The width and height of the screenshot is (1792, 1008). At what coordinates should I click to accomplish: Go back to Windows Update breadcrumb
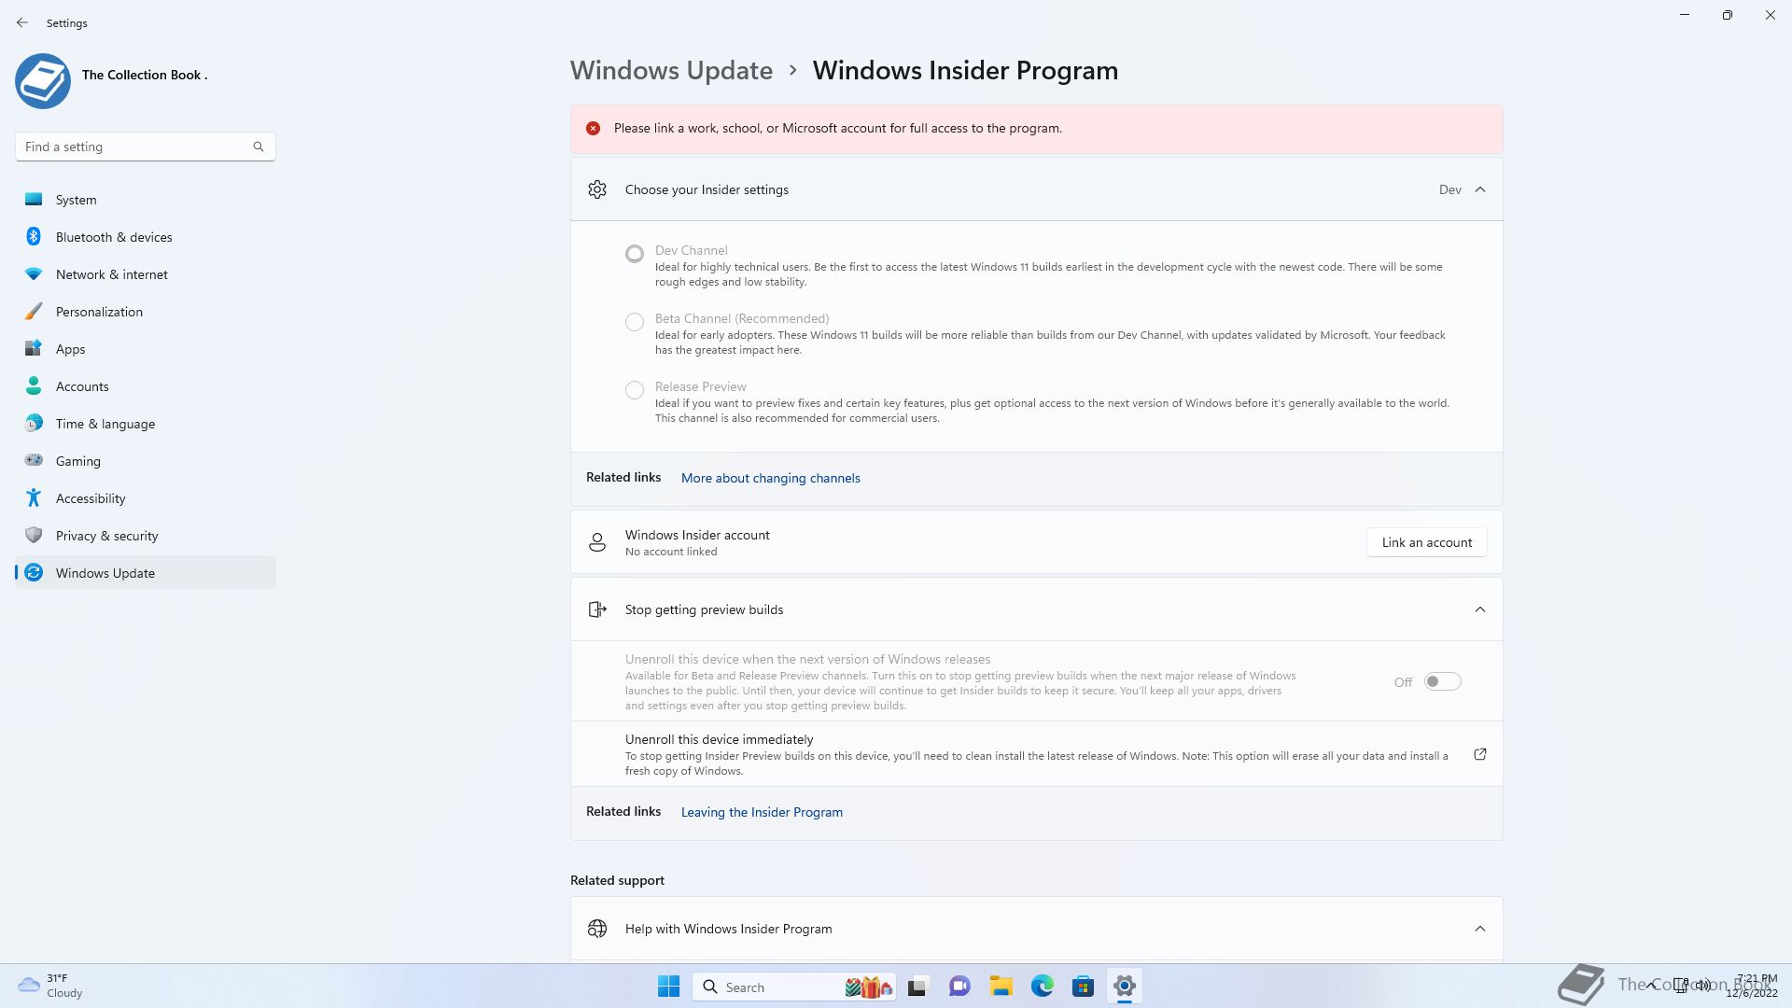coord(671,70)
